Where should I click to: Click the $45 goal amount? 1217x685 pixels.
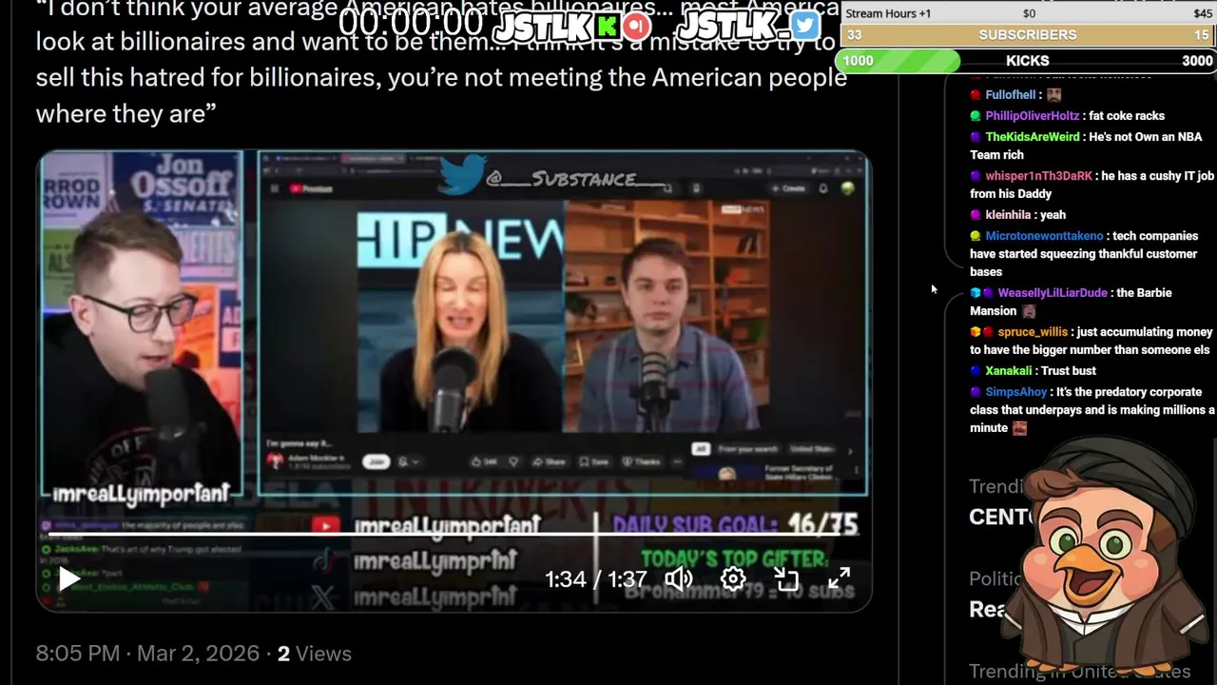click(x=1203, y=13)
